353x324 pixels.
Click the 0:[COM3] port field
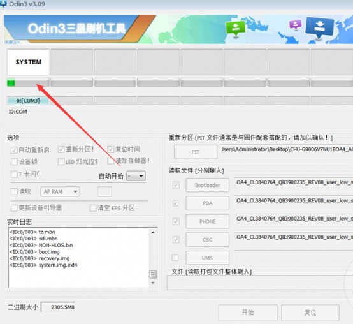click(28, 101)
